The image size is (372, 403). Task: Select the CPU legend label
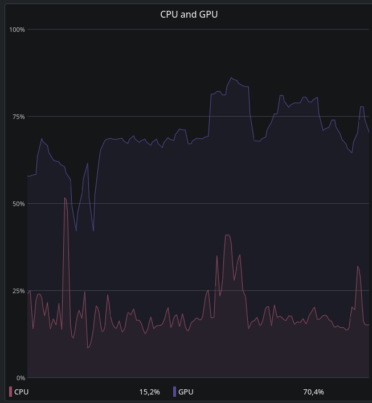[21, 392]
